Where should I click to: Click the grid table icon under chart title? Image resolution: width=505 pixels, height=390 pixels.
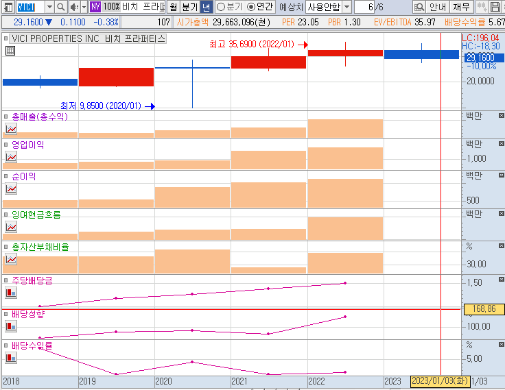click(10, 51)
